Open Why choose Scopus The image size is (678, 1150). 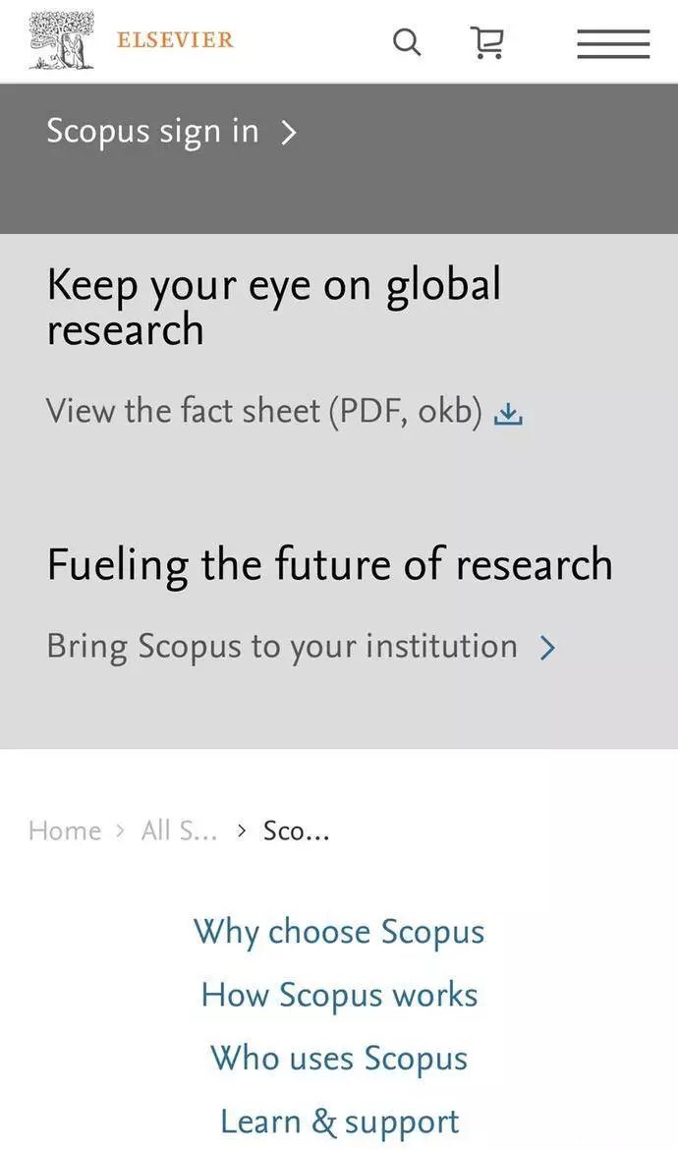pyautogui.click(x=339, y=933)
